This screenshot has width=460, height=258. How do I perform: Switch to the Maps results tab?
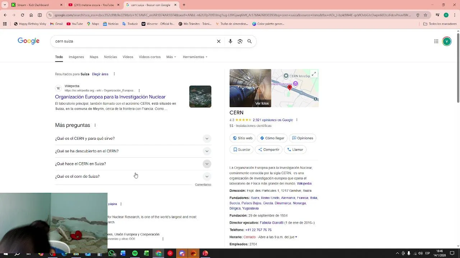(94, 57)
